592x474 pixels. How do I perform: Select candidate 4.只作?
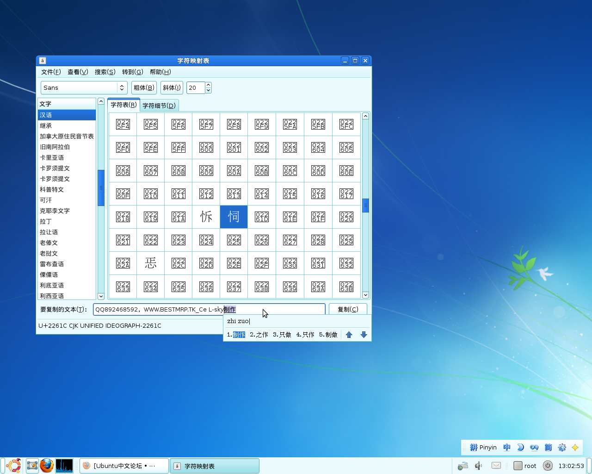(305, 335)
